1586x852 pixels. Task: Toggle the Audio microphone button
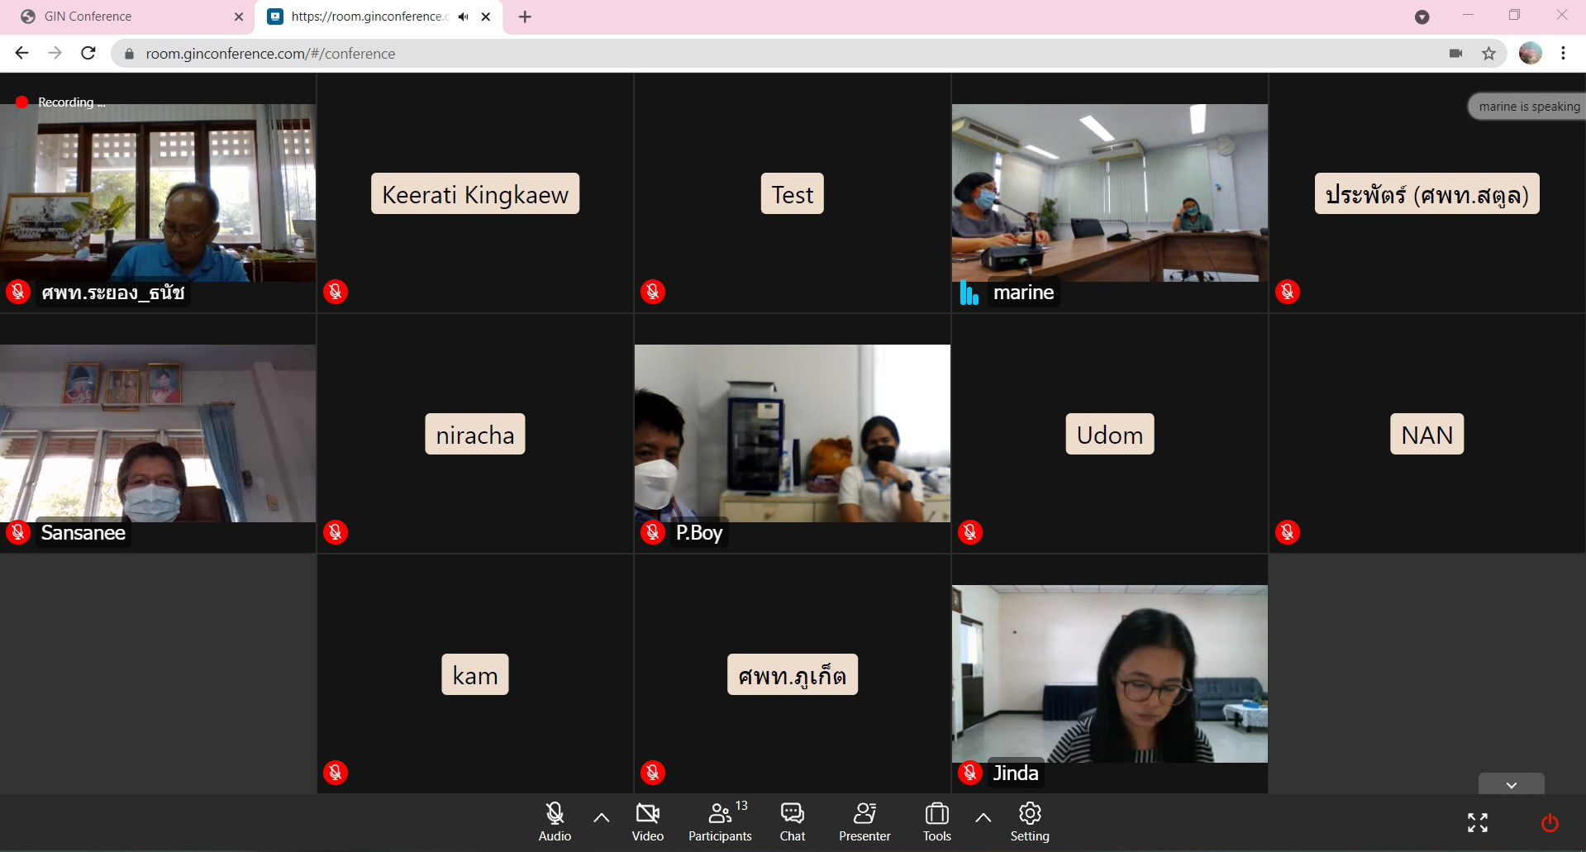pos(555,822)
